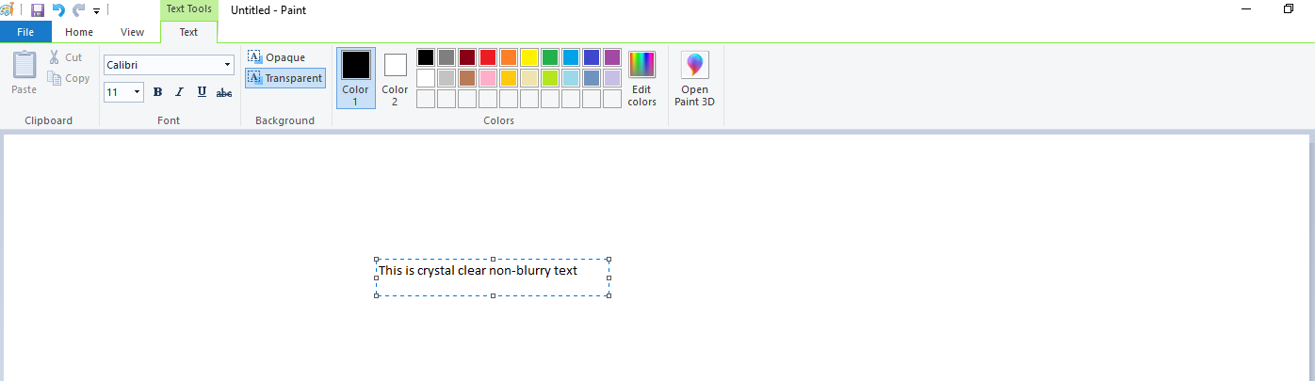Choose the turquoise blue color swatch
This screenshot has width=1315, height=381.
[571, 57]
